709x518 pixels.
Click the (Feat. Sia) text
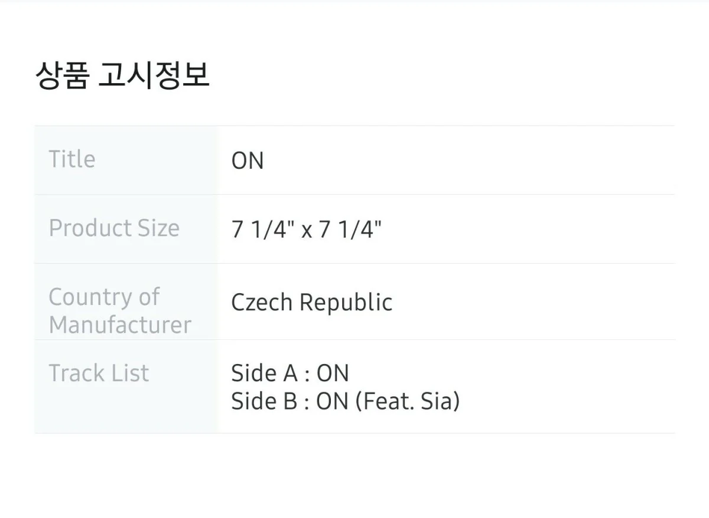click(408, 402)
